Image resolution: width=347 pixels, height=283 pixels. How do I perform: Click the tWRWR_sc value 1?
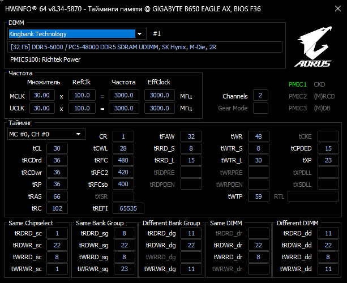click(57, 269)
